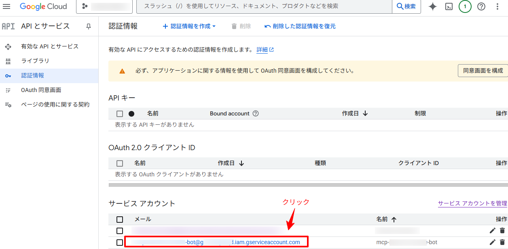
Task: Select all API keys checkbox
Action: pyautogui.click(x=120, y=114)
